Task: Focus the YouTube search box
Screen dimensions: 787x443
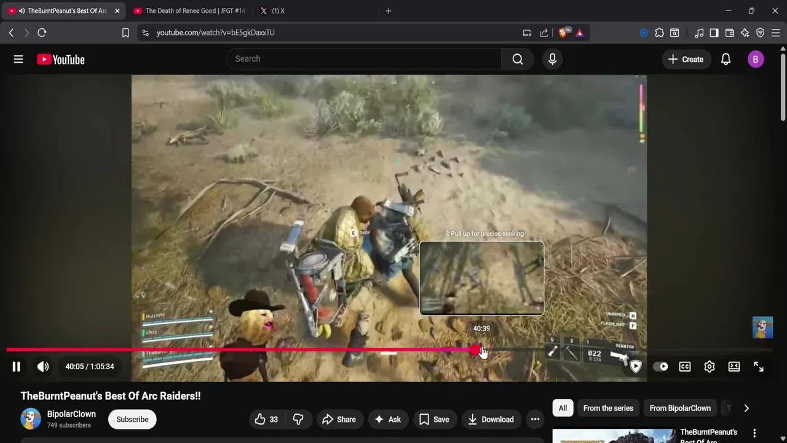Action: pos(364,59)
